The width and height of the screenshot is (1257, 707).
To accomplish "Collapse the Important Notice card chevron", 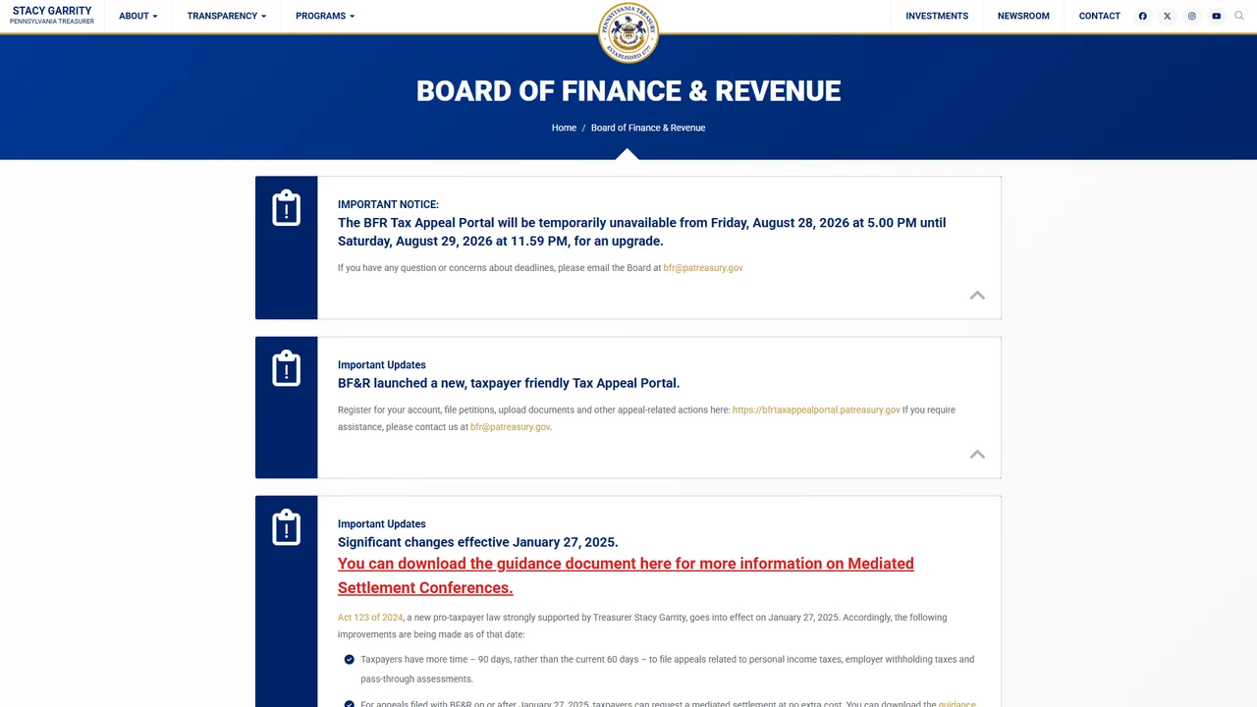I will [x=977, y=295].
